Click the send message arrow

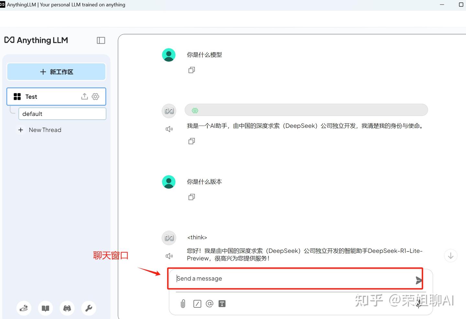[418, 280]
